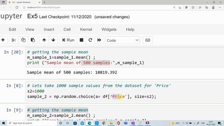Viewport: 224px width, 126px height.
Task: Open the Cell menu
Action: tap(67, 29)
